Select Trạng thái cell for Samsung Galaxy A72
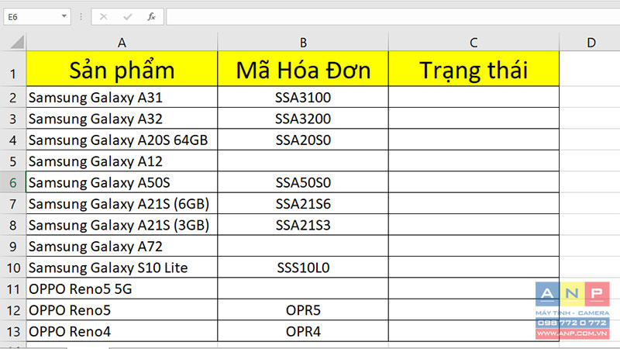This screenshot has width=620, height=349. pos(474,246)
